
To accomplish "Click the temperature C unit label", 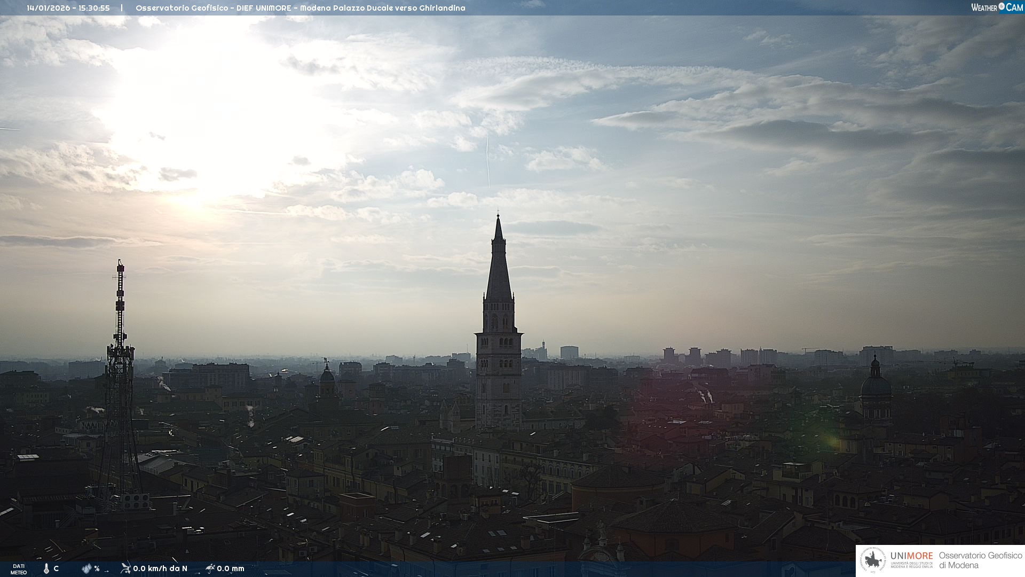I will click(56, 568).
